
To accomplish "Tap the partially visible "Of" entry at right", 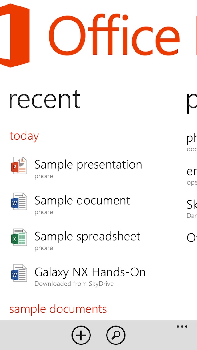I will pyautogui.click(x=192, y=238).
